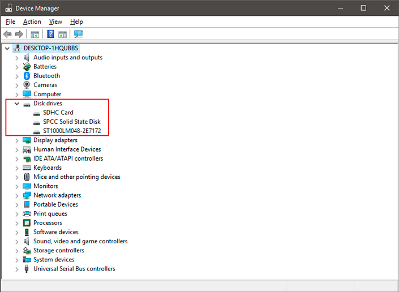The height and width of the screenshot is (292, 399).
Task: Select the ST1000LM048-2E7172 entry
Action: [72, 131]
